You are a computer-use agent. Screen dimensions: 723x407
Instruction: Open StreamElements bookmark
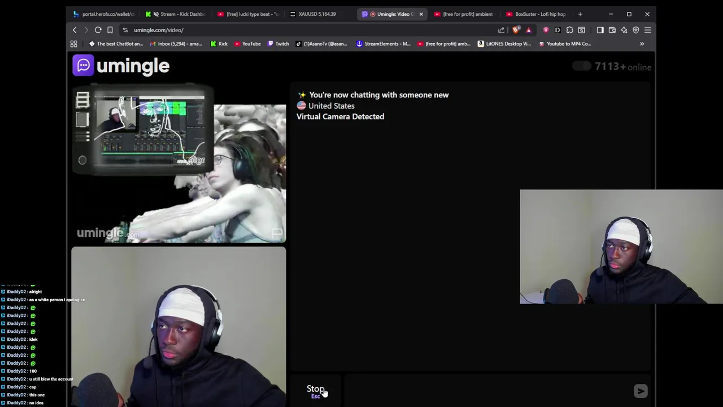(x=384, y=44)
